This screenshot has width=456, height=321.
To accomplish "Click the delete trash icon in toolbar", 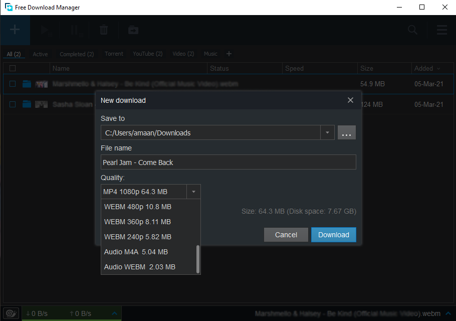I will click(104, 30).
